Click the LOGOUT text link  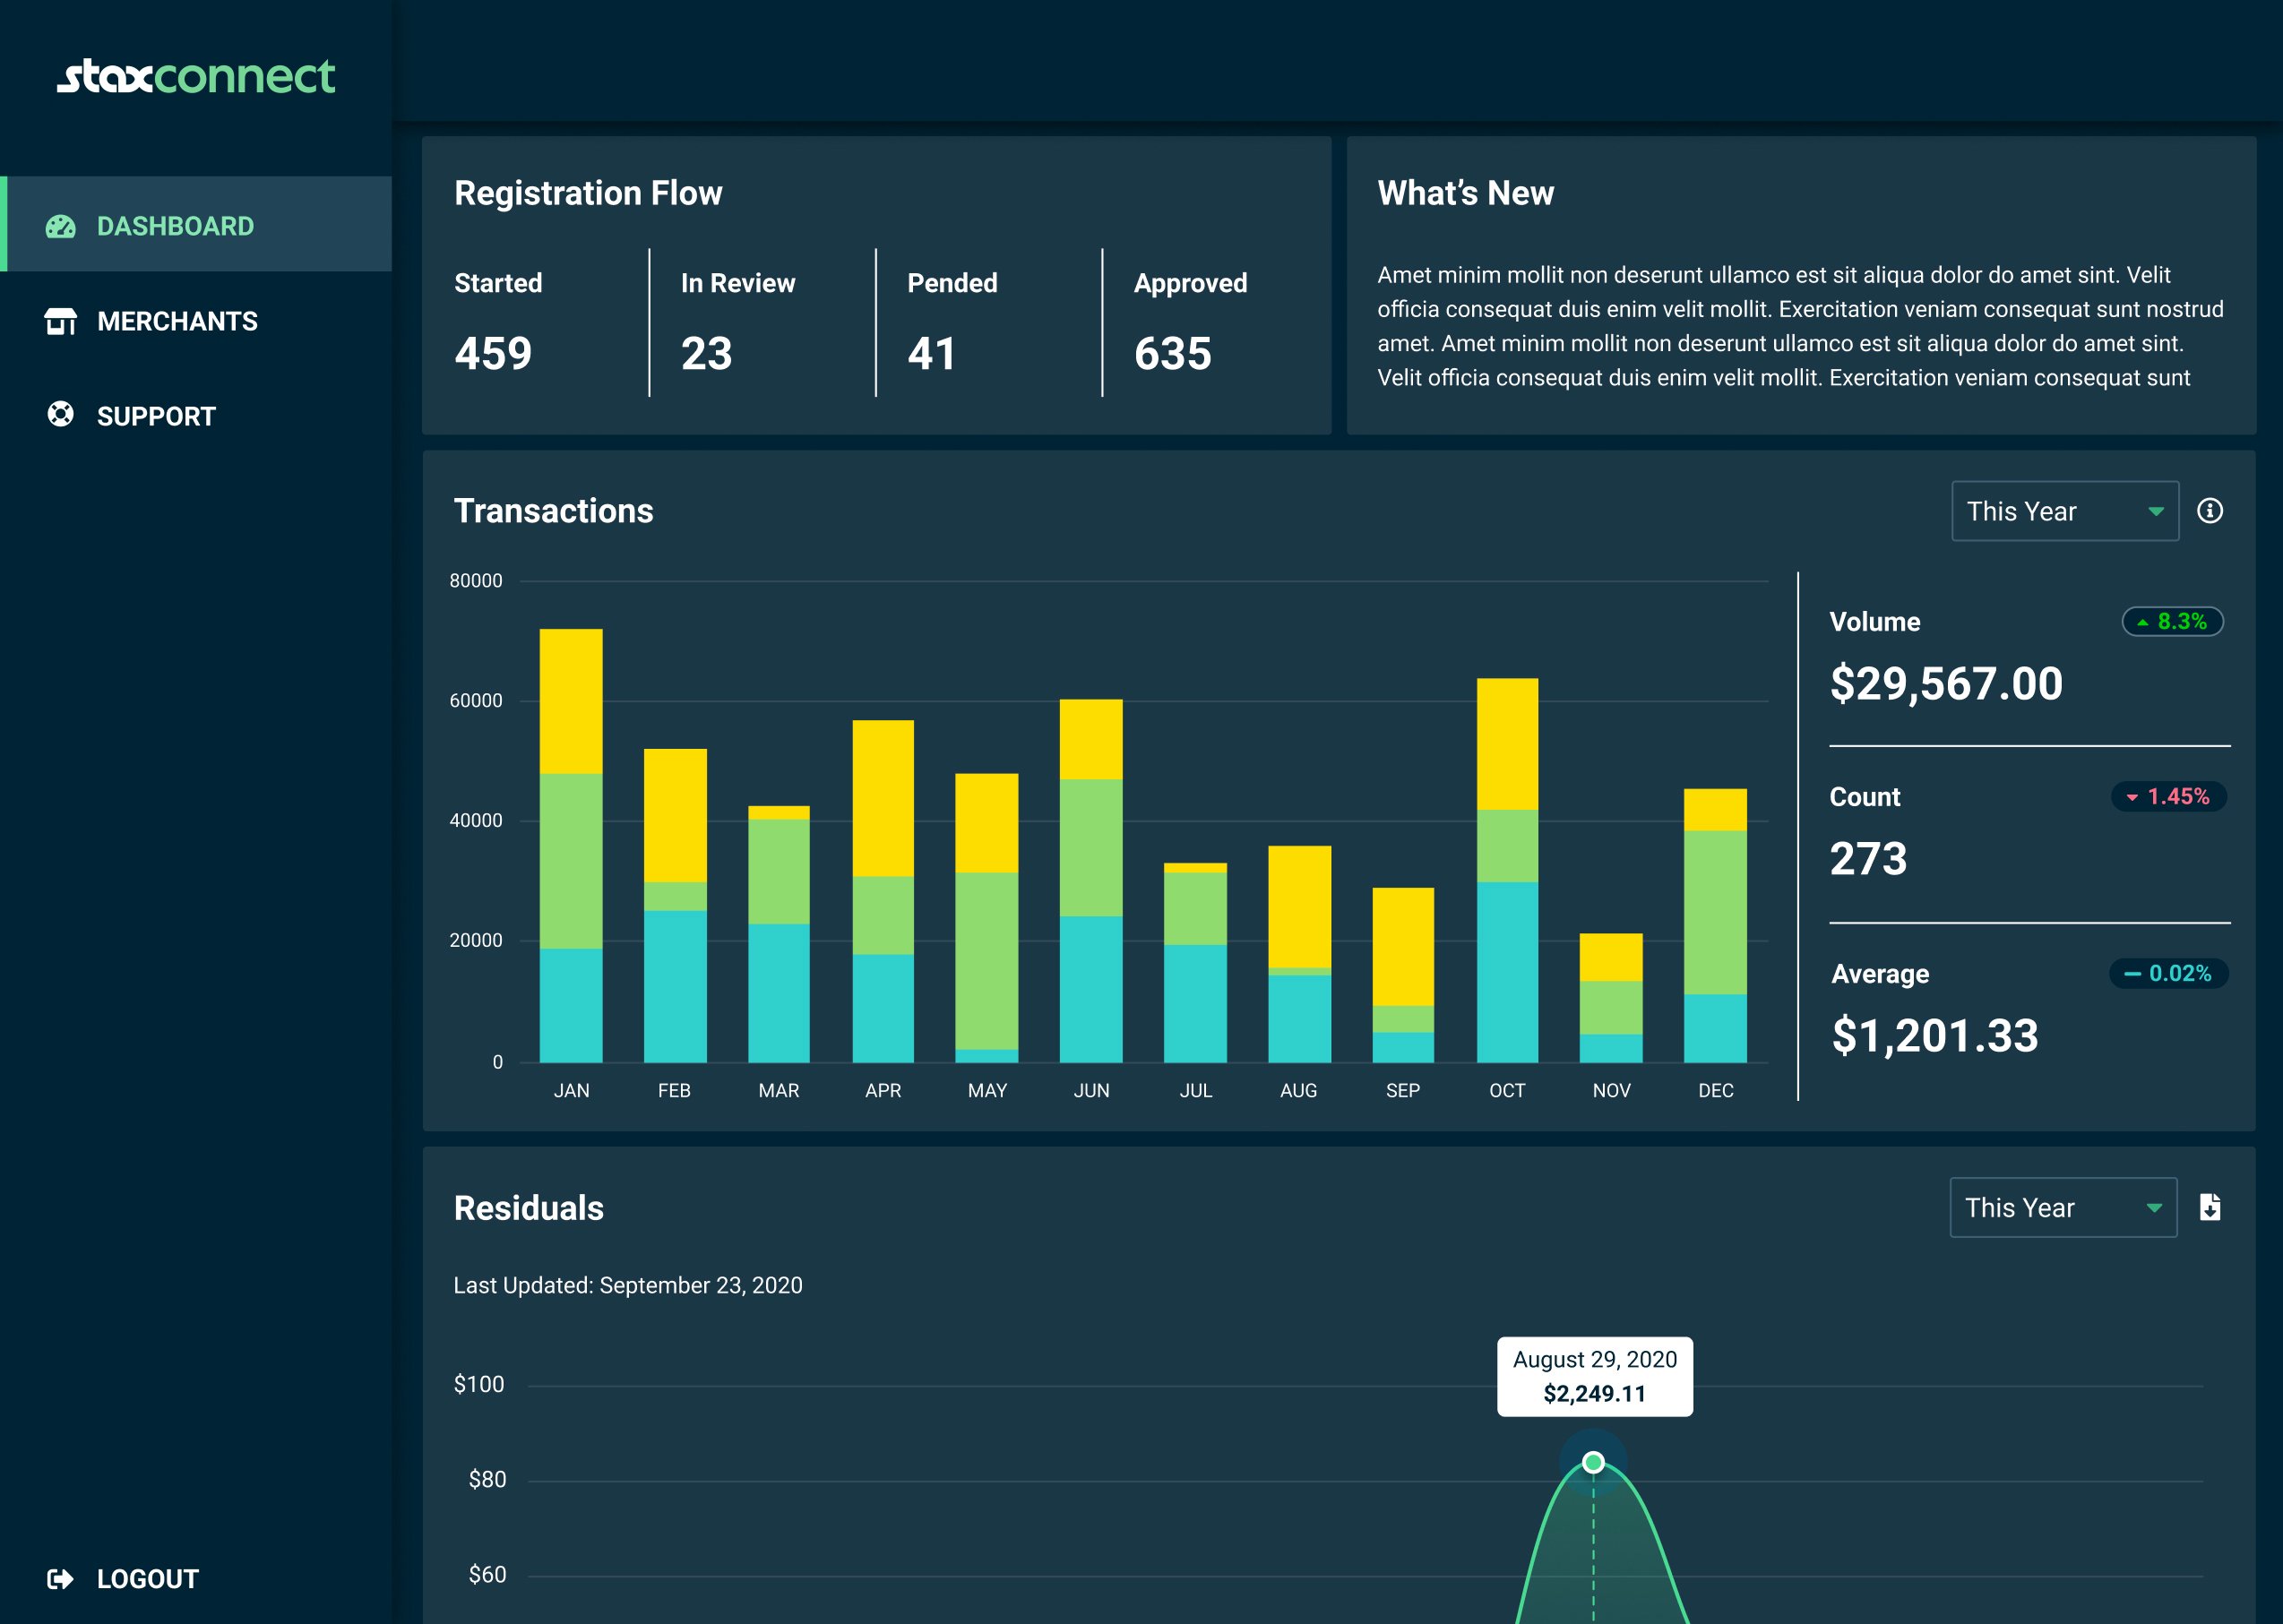point(148,1578)
